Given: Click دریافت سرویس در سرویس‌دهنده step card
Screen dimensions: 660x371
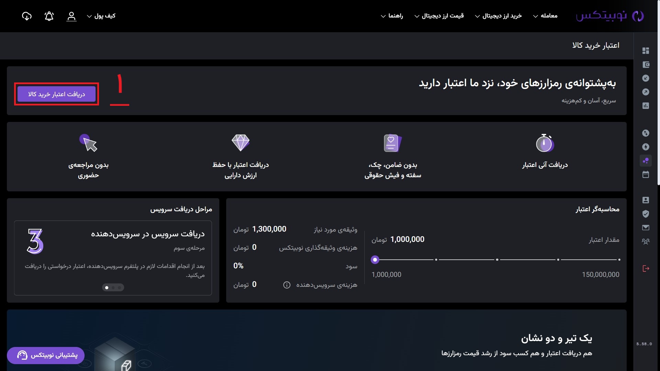Looking at the screenshot, I should click(x=113, y=258).
